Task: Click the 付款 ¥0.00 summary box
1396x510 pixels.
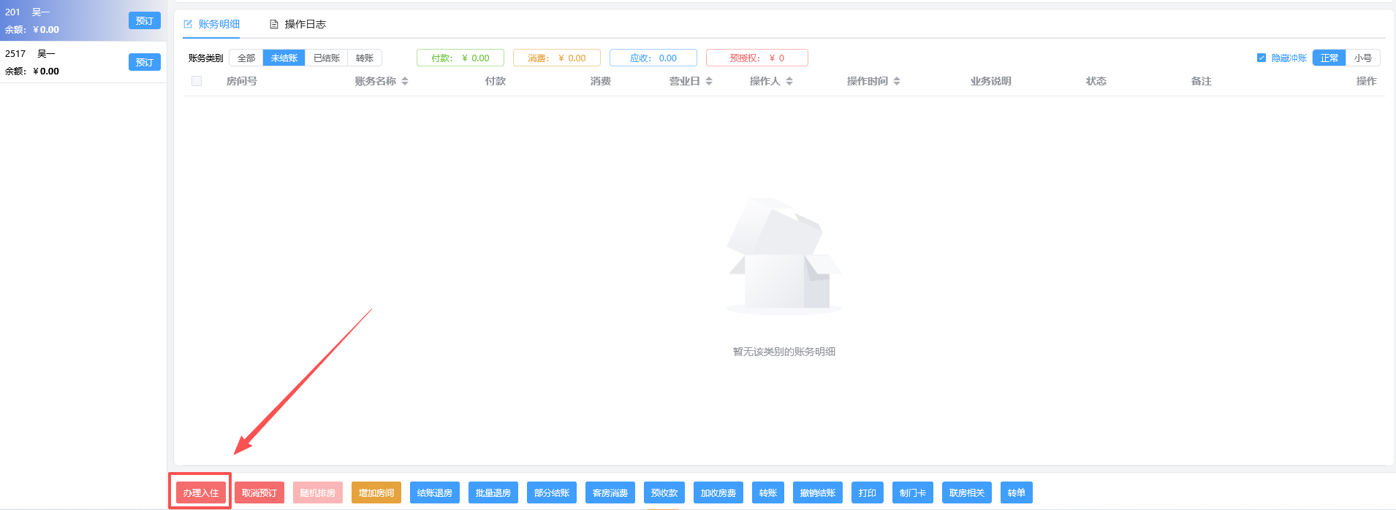Action: (x=460, y=58)
